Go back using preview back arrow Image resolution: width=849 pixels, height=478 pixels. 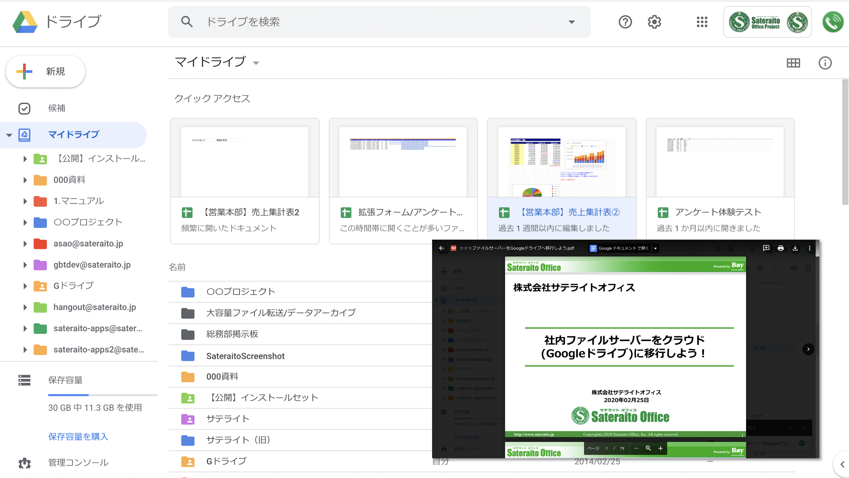tap(442, 248)
